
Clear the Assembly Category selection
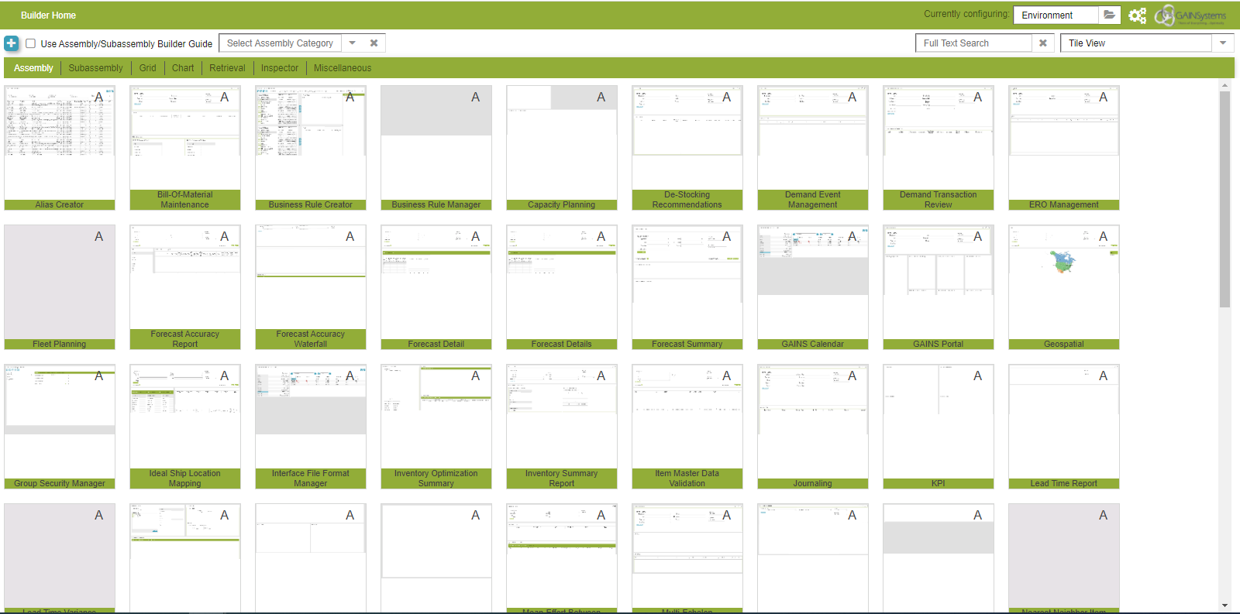click(374, 43)
